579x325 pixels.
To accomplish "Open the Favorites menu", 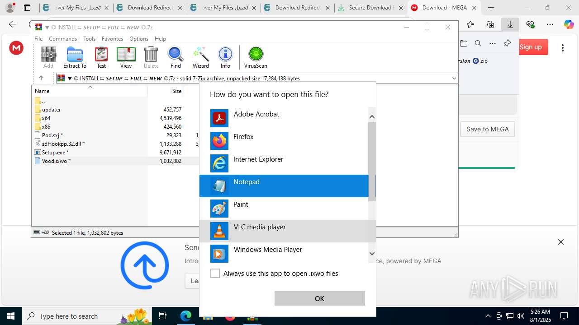I will point(112,39).
